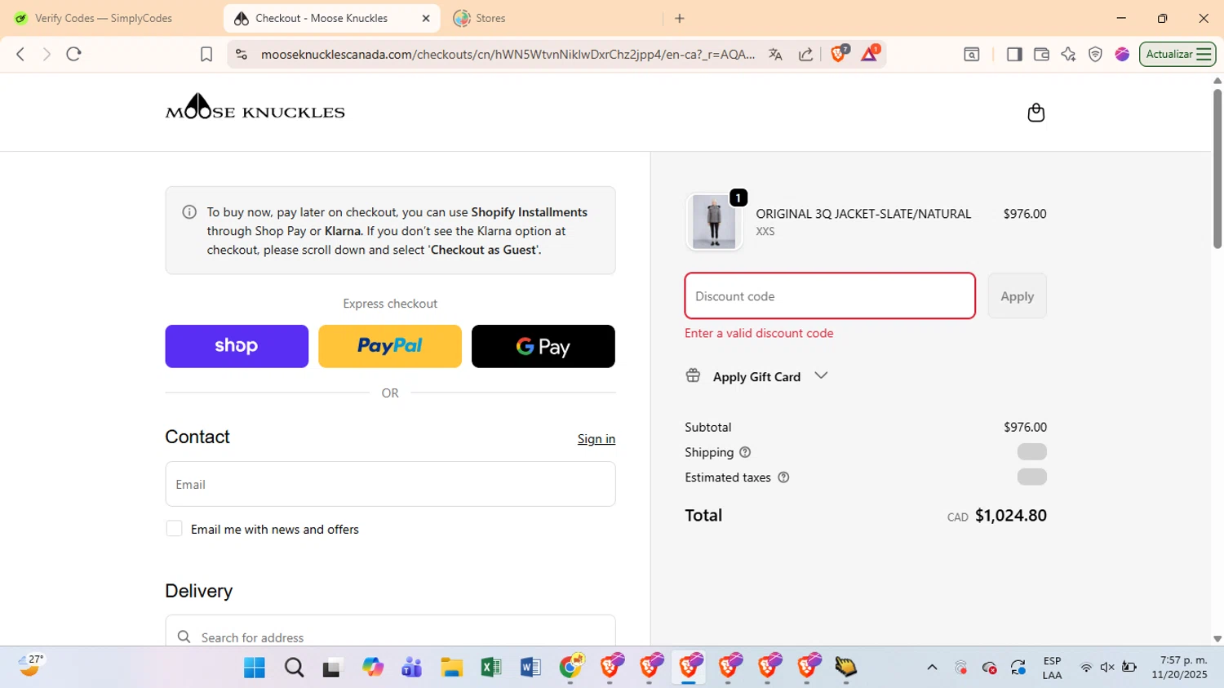Open Brave VPN shield icon

pos(1095,54)
